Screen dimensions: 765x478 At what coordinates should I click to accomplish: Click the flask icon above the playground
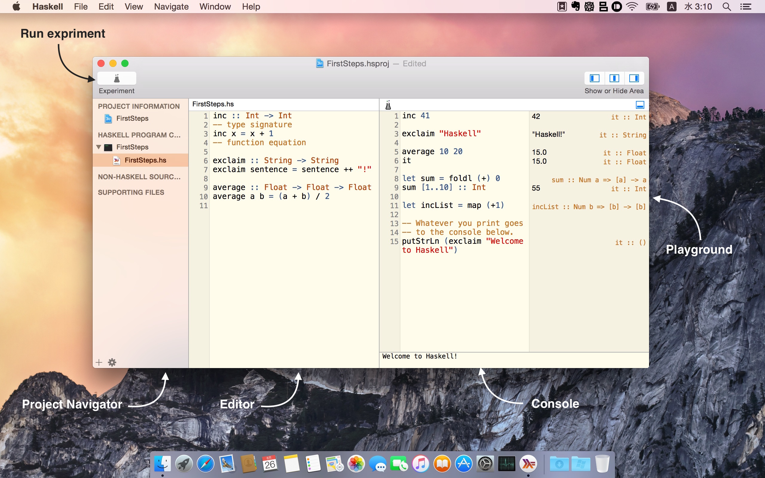pyautogui.click(x=388, y=105)
